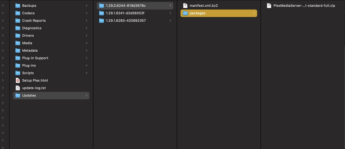Select version folder 1.29.1.6241-d3d56053f
This screenshot has width=345, height=149.
click(127, 13)
